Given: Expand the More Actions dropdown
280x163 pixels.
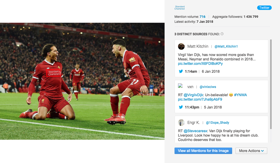Looking at the screenshot, I should click(251, 151).
